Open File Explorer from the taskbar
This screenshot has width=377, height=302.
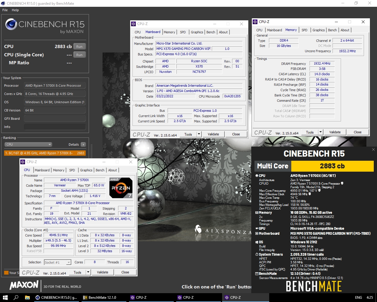(27, 298)
